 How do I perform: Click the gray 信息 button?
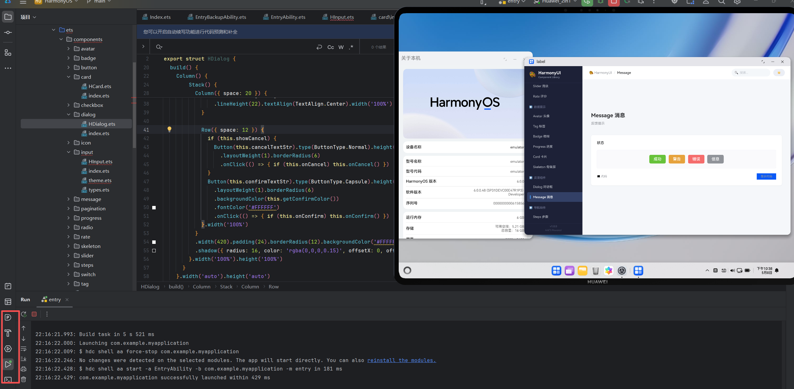pyautogui.click(x=715, y=159)
